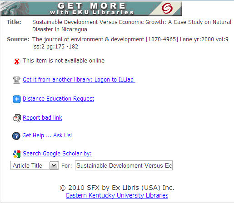The image size is (234, 203).
Task: Click the blue plus Distance Education icon
Action: point(17,99)
